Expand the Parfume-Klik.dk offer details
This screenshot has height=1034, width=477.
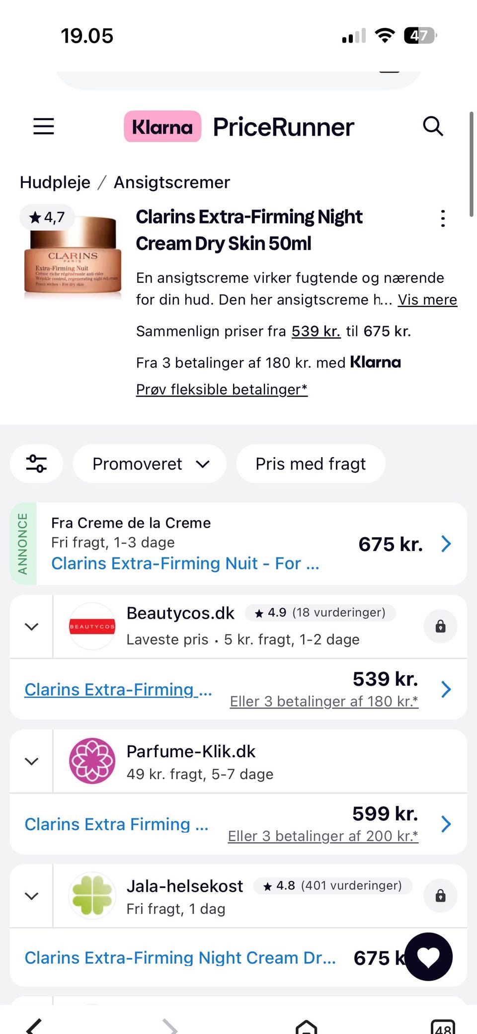(x=31, y=761)
